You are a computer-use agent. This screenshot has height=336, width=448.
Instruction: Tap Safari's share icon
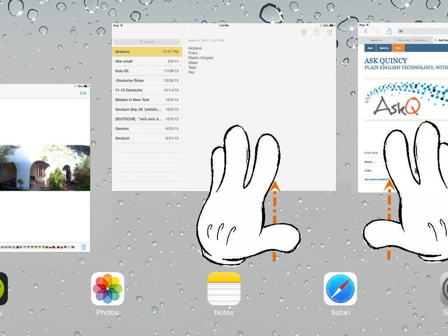389,31
